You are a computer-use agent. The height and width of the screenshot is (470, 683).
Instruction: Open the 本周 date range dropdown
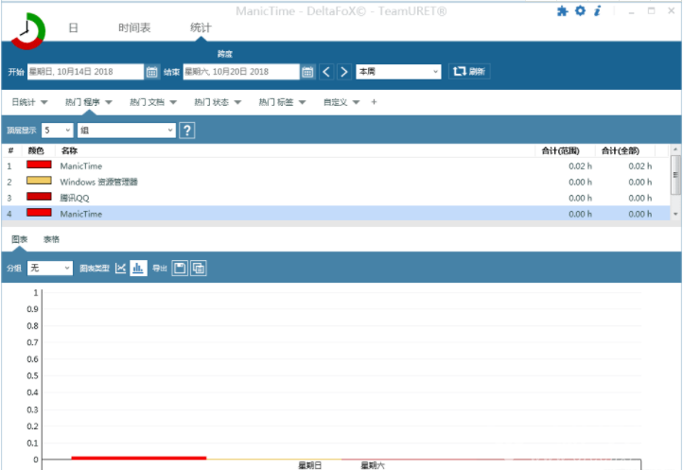click(398, 72)
